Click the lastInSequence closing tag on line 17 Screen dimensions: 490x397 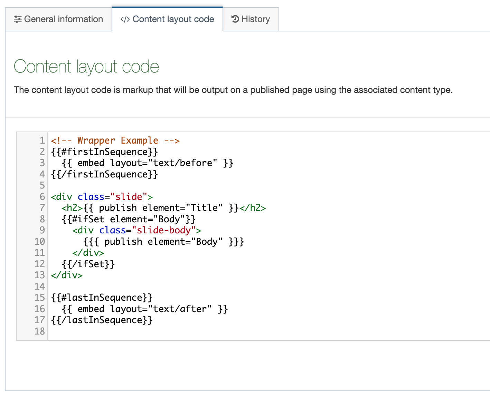[101, 320]
